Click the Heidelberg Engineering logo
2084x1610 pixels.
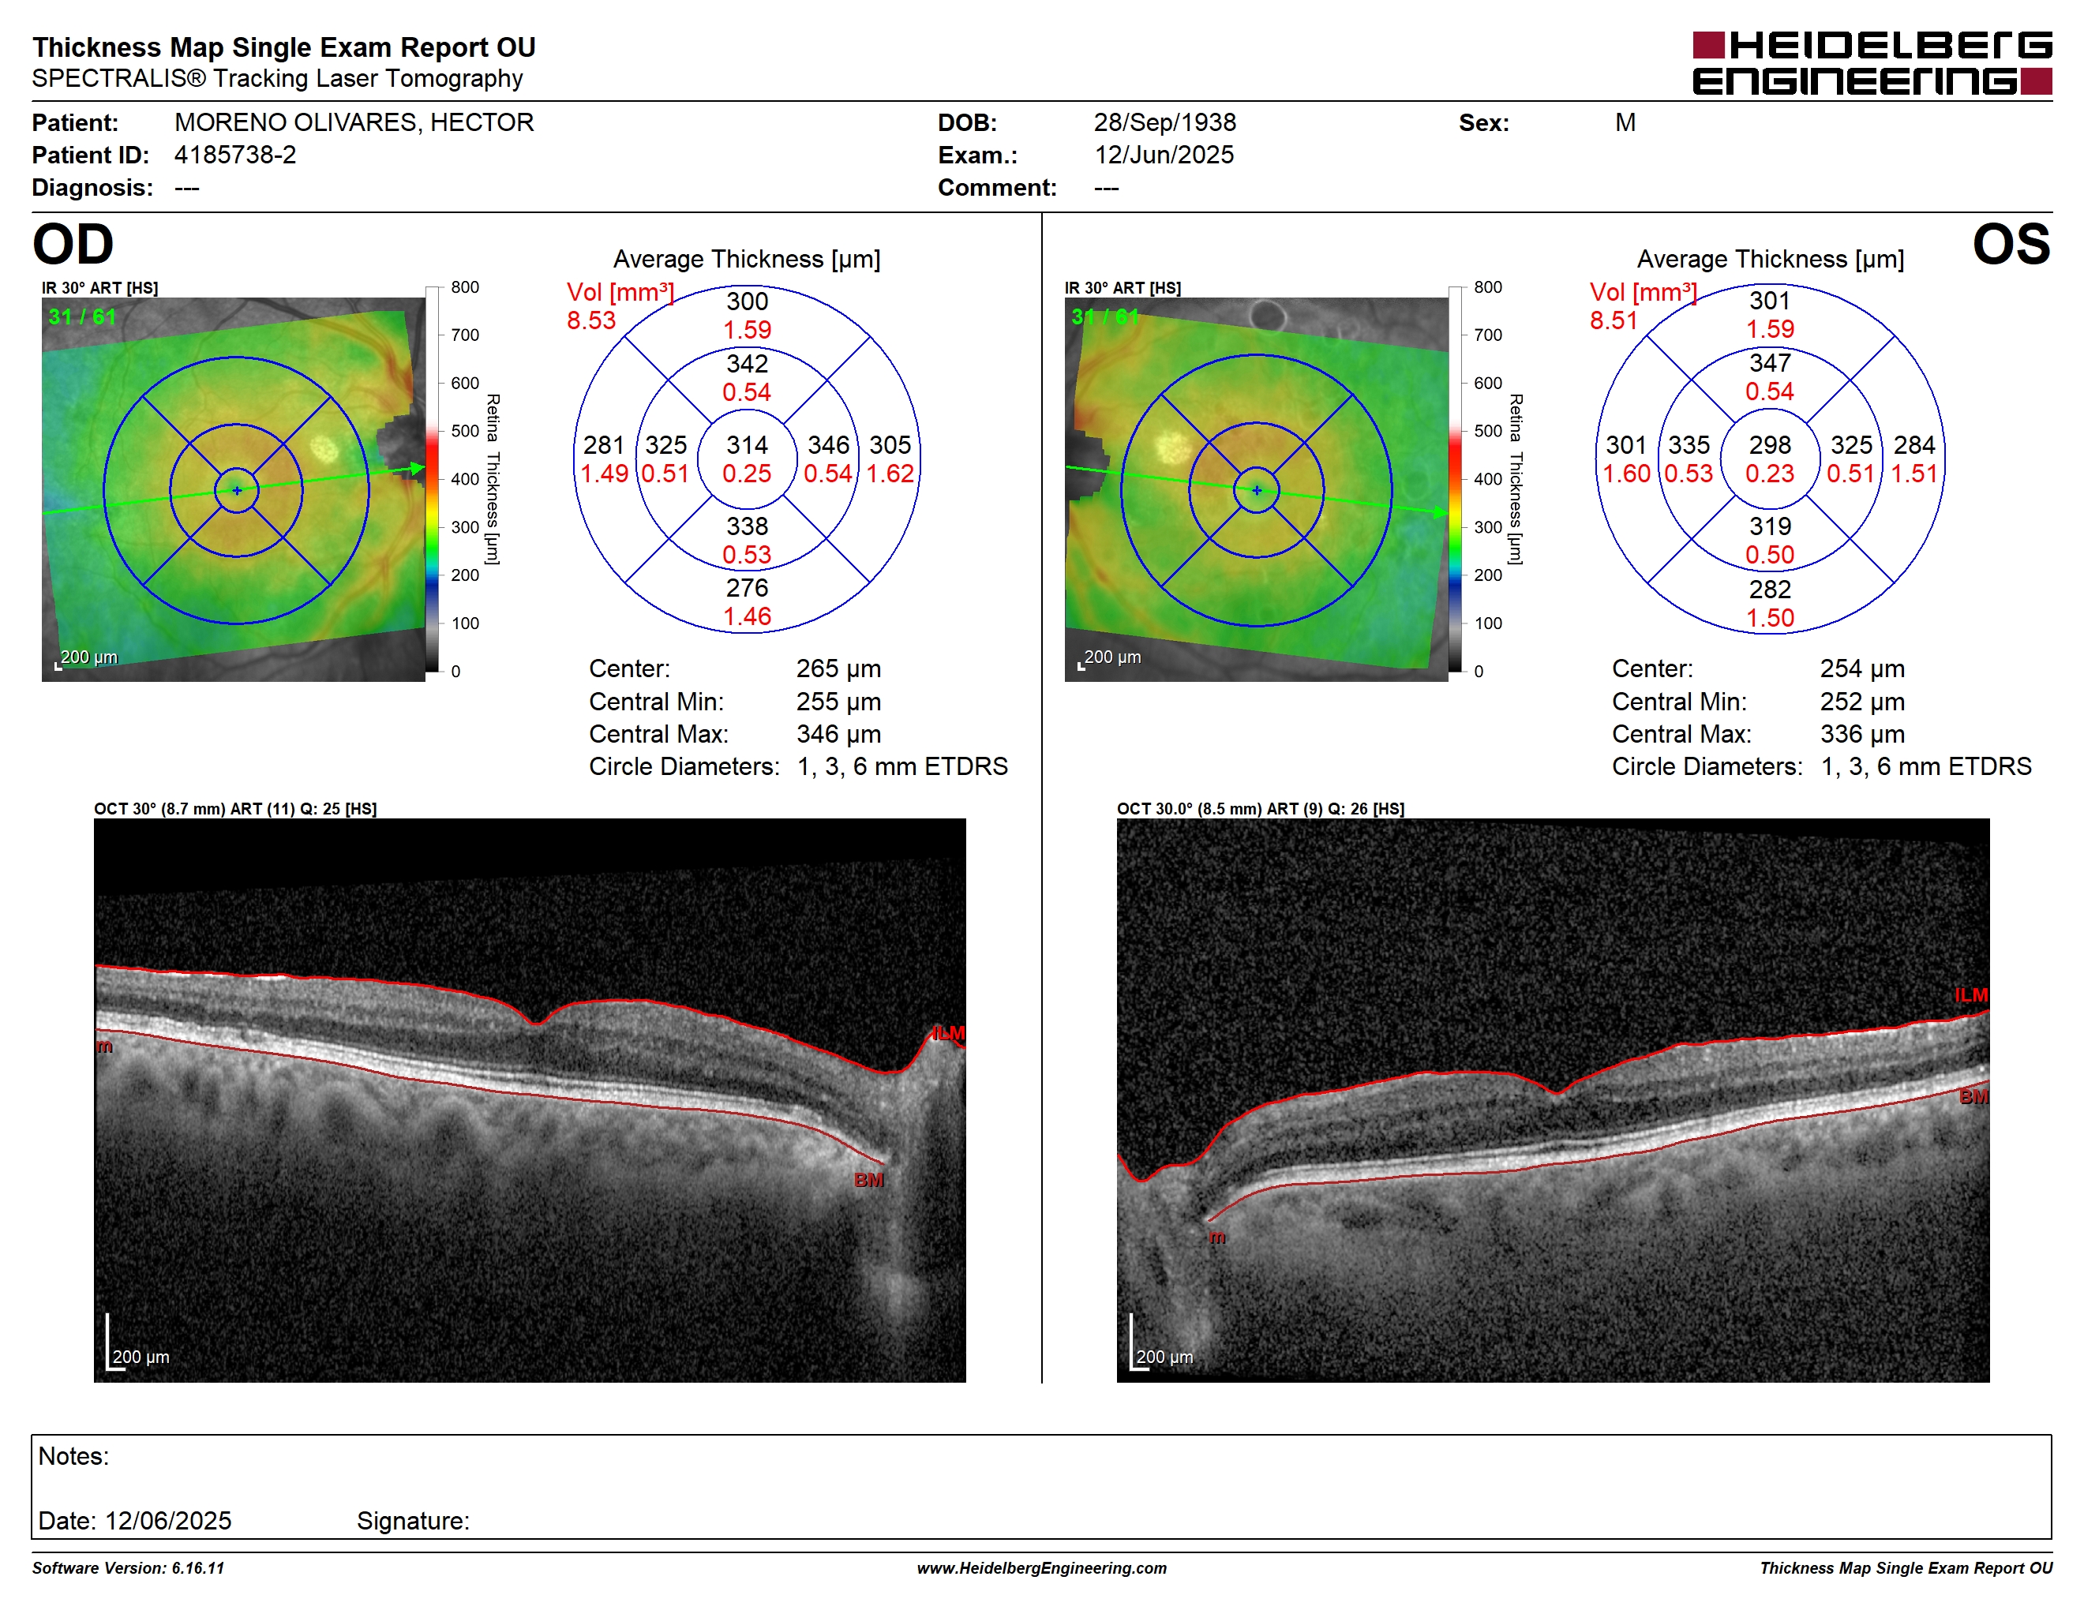(x=1871, y=64)
